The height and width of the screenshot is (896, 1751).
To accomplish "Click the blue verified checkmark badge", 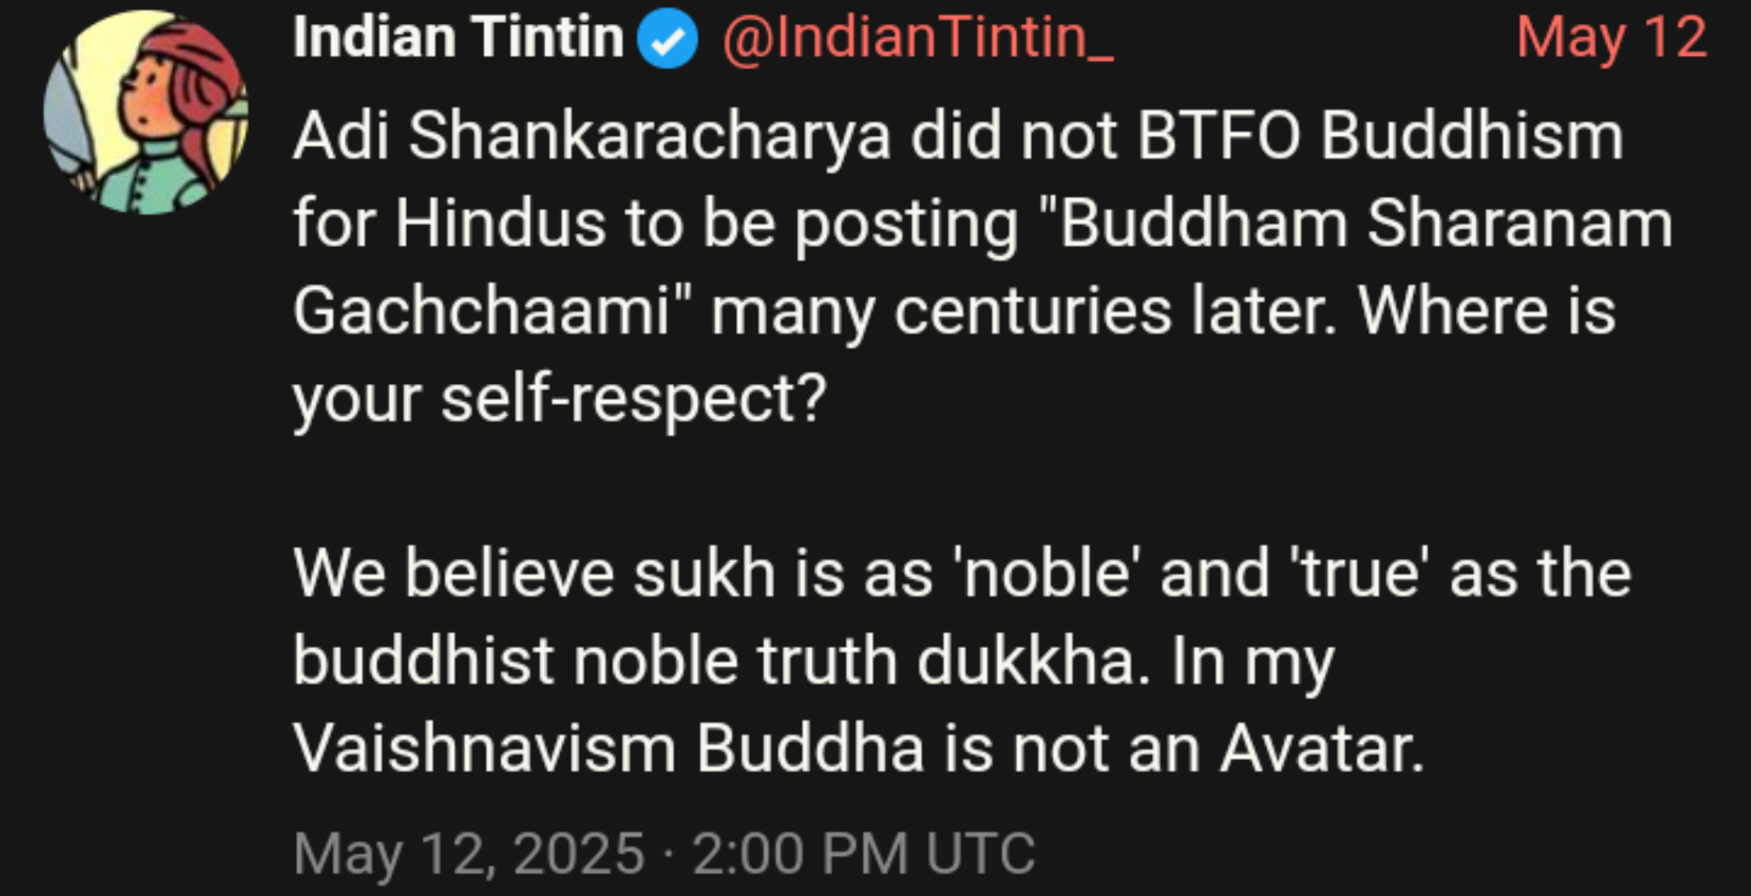I will pos(669,38).
